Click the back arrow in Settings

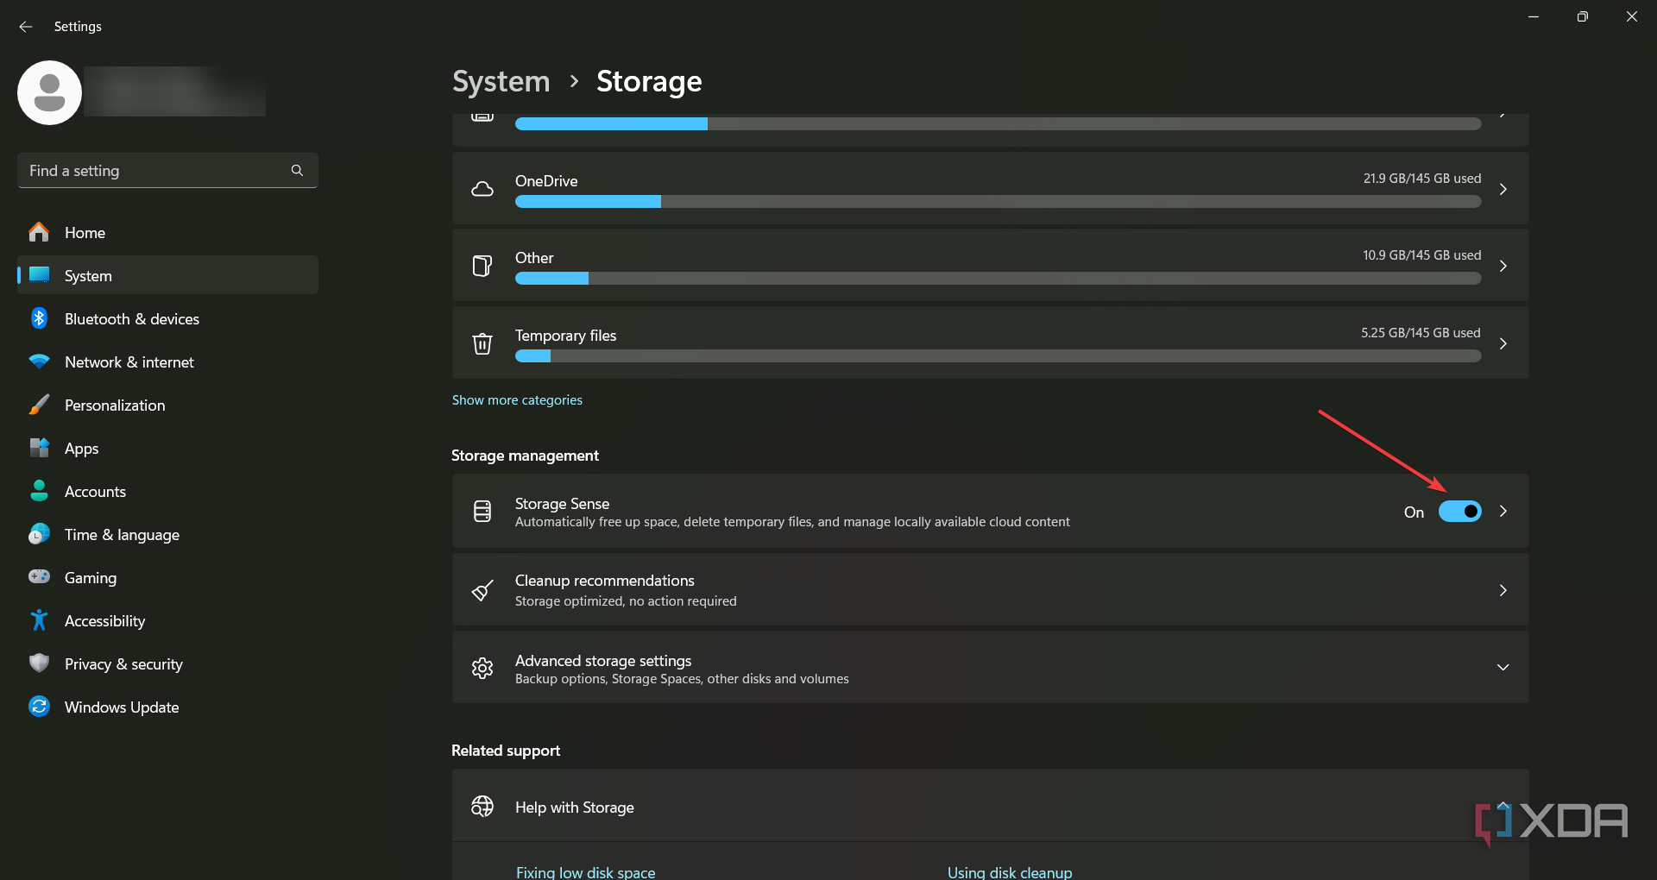[26, 27]
